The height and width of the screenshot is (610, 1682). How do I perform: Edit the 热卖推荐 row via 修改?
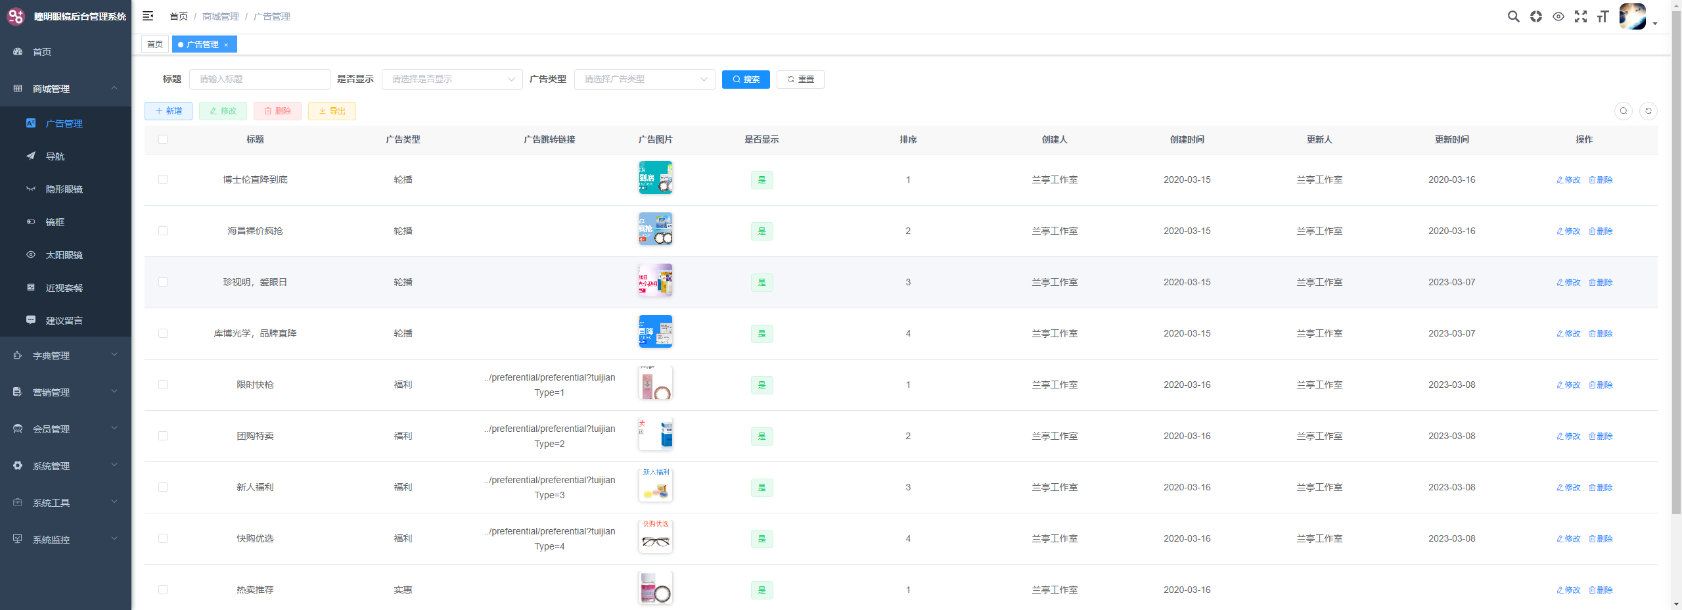tap(1568, 590)
